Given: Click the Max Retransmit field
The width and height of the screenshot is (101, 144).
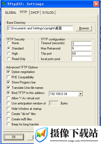Looking at the screenshot, I should (x=81, y=48).
